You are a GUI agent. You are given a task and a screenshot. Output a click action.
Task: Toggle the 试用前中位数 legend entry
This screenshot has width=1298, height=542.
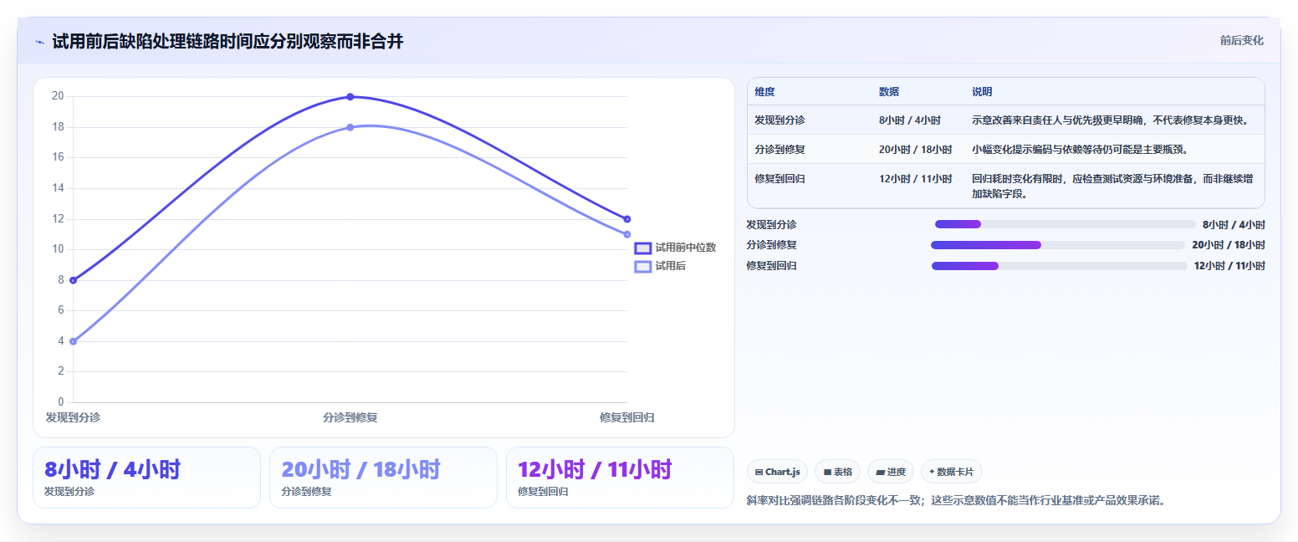tap(676, 248)
